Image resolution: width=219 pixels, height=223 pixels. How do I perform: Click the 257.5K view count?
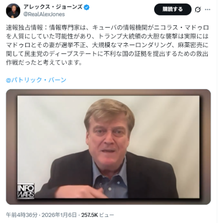[89, 215]
